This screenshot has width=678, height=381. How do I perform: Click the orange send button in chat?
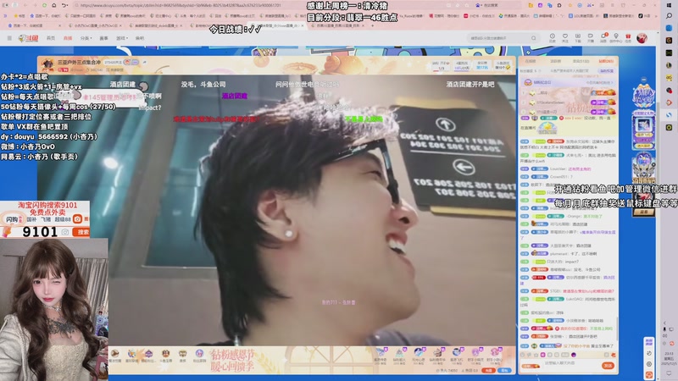pyautogui.click(x=609, y=366)
